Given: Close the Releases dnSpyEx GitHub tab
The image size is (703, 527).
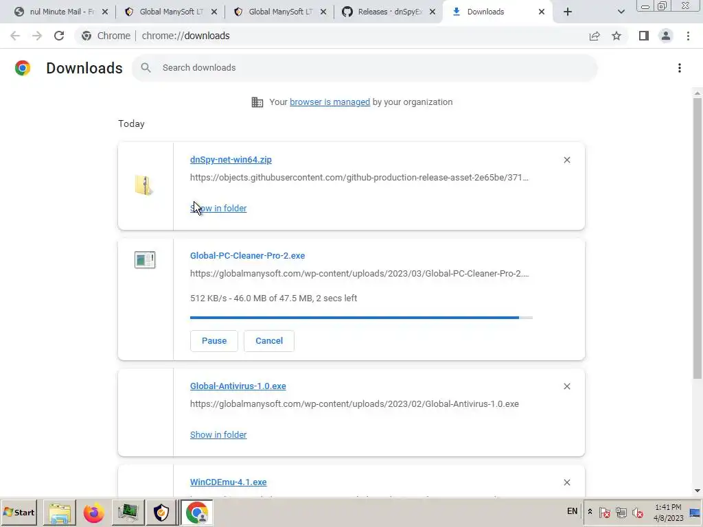Looking at the screenshot, I should pos(433,12).
